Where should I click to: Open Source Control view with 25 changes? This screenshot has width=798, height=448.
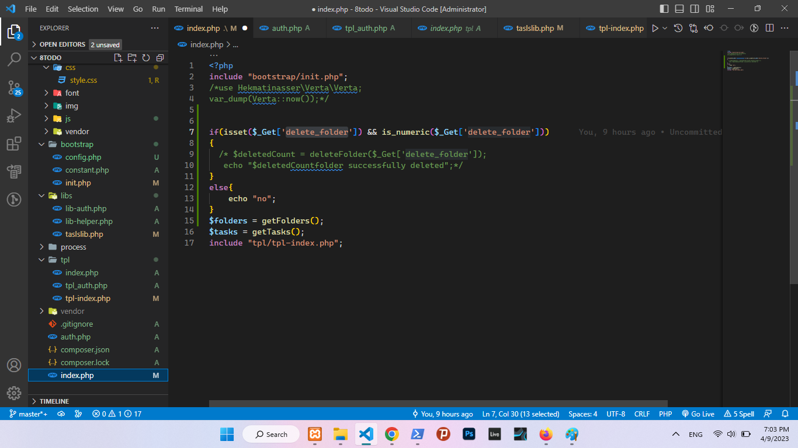pos(14,87)
